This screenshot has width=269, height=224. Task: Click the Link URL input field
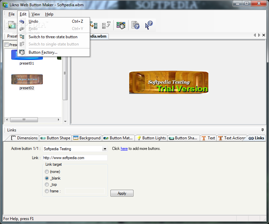(75, 158)
